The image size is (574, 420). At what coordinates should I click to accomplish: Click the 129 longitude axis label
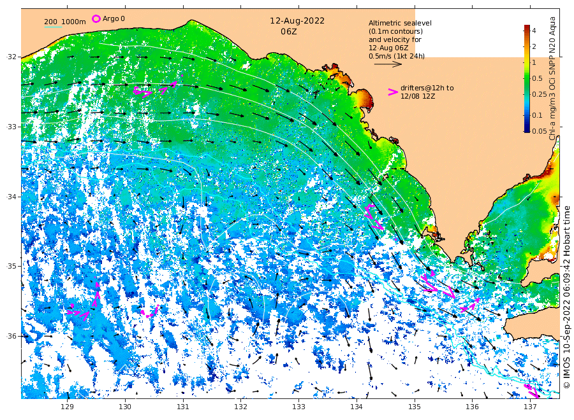point(68,407)
